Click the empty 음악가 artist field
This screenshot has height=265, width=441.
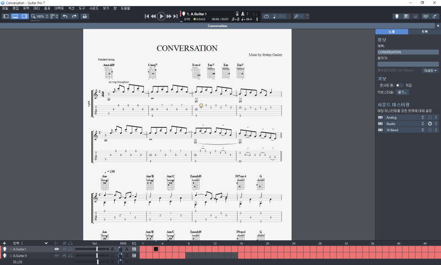click(x=408, y=64)
